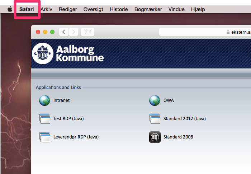Toggle the Safari sidebar
Image resolution: width=251 pixels, height=174 pixels.
point(87,32)
